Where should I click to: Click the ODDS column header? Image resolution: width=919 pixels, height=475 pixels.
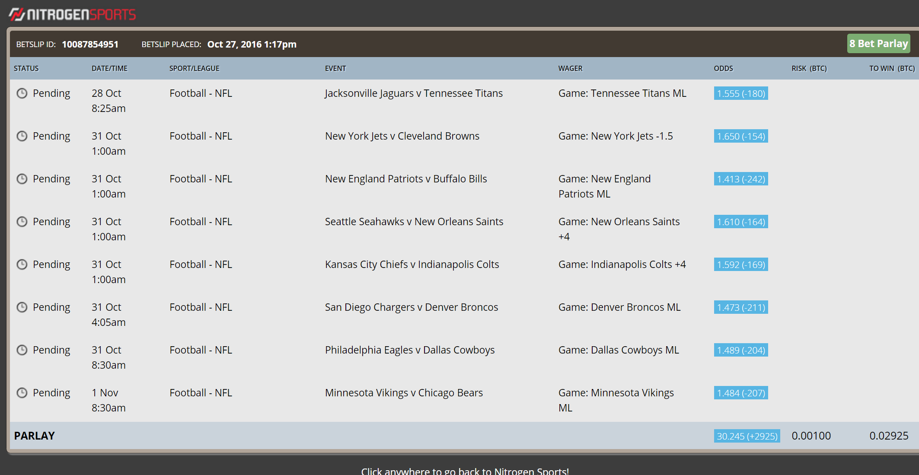pyautogui.click(x=724, y=68)
